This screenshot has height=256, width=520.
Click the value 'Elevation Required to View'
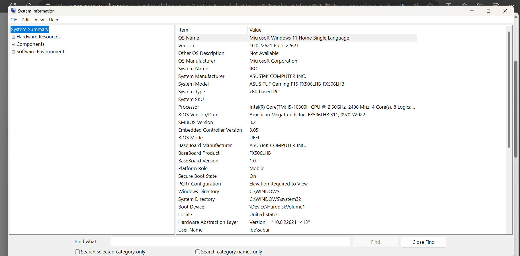[x=279, y=184]
